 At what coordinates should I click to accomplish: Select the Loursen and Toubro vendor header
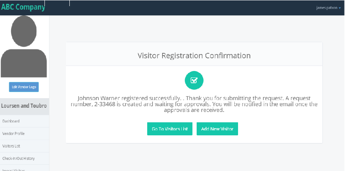[24, 106]
